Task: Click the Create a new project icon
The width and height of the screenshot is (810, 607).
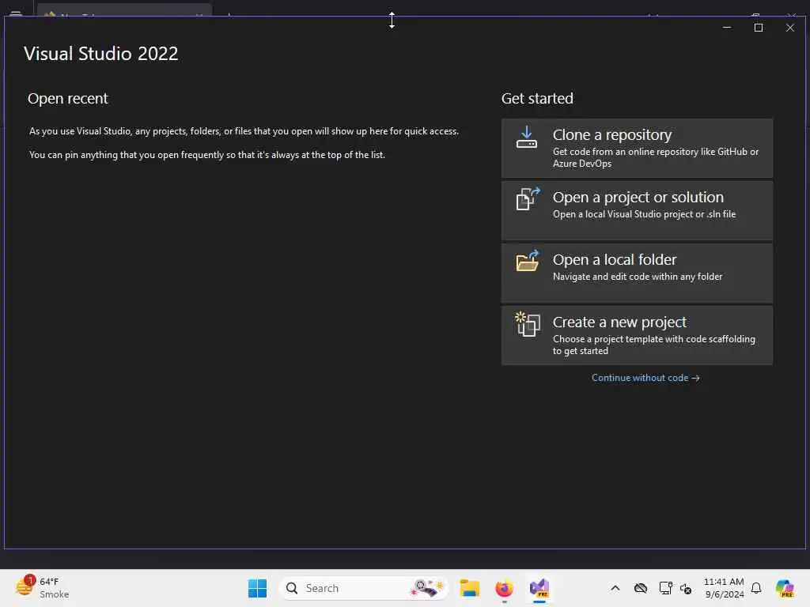Action: tap(528, 324)
